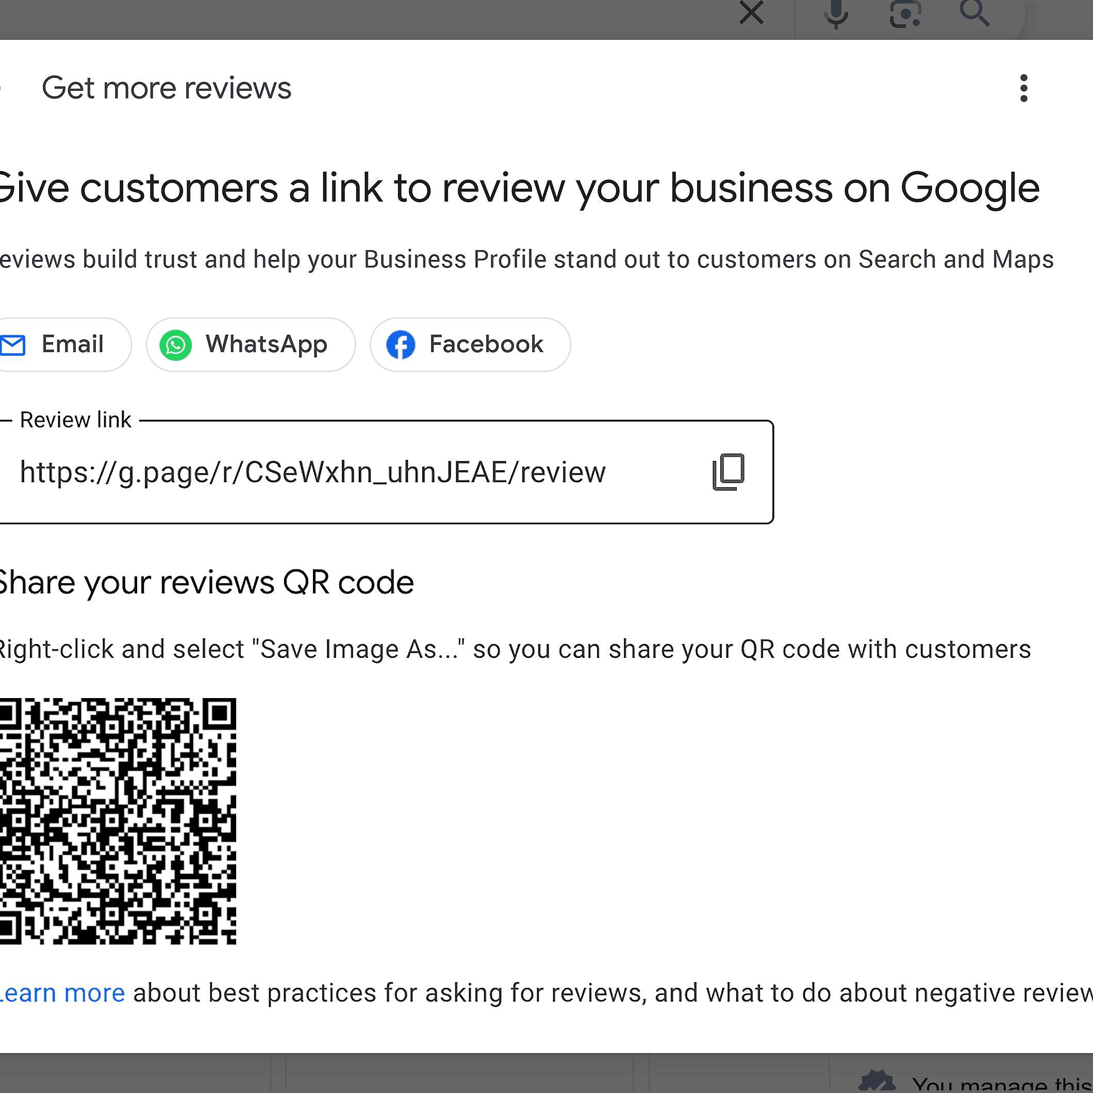Image resolution: width=1093 pixels, height=1093 pixels.
Task: Click the 'Review link' field label
Action: point(75,420)
